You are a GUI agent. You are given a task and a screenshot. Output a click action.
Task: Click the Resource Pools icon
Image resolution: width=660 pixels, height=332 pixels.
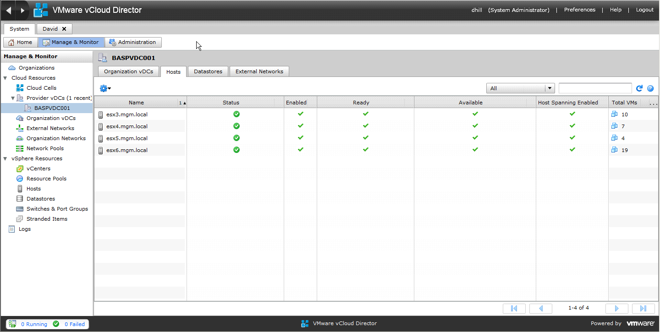[x=20, y=179]
